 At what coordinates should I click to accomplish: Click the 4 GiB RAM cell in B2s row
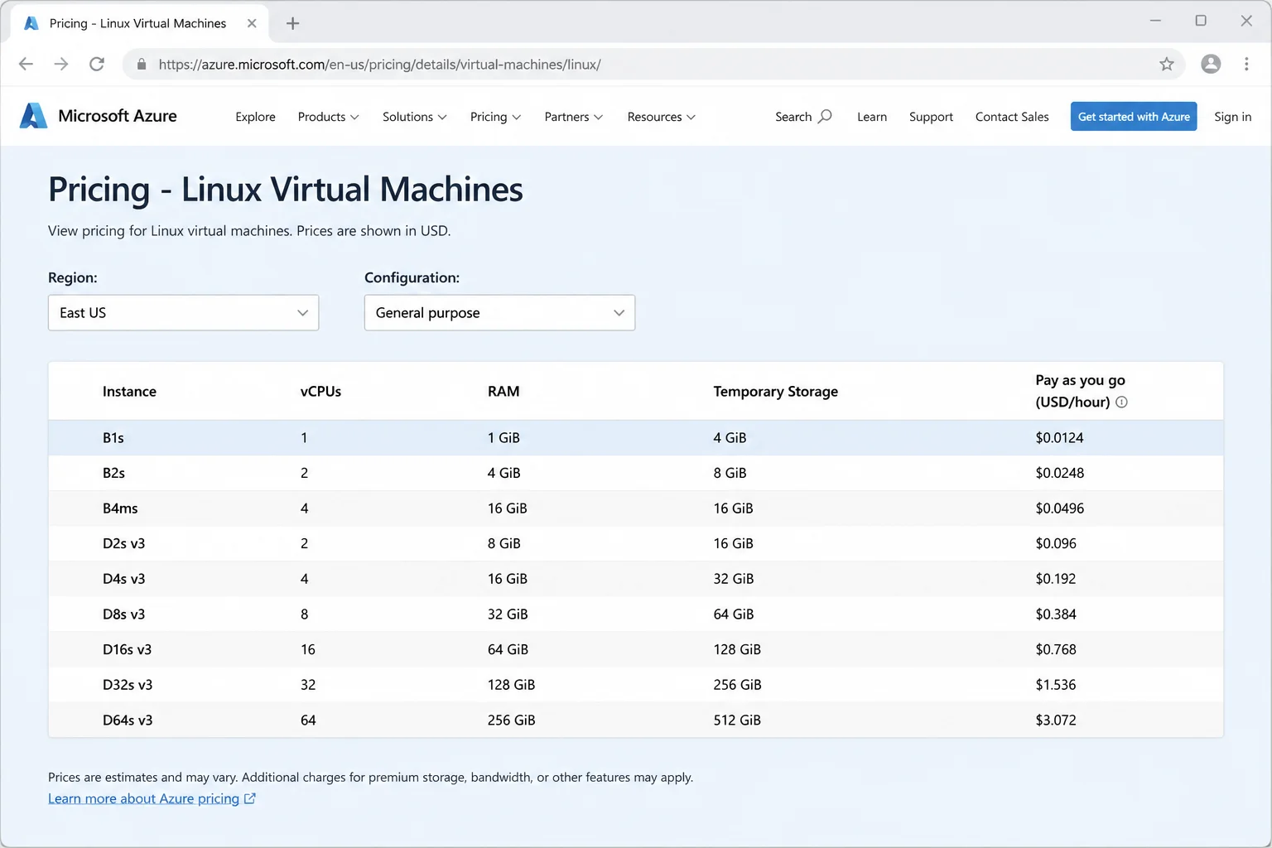pos(503,473)
